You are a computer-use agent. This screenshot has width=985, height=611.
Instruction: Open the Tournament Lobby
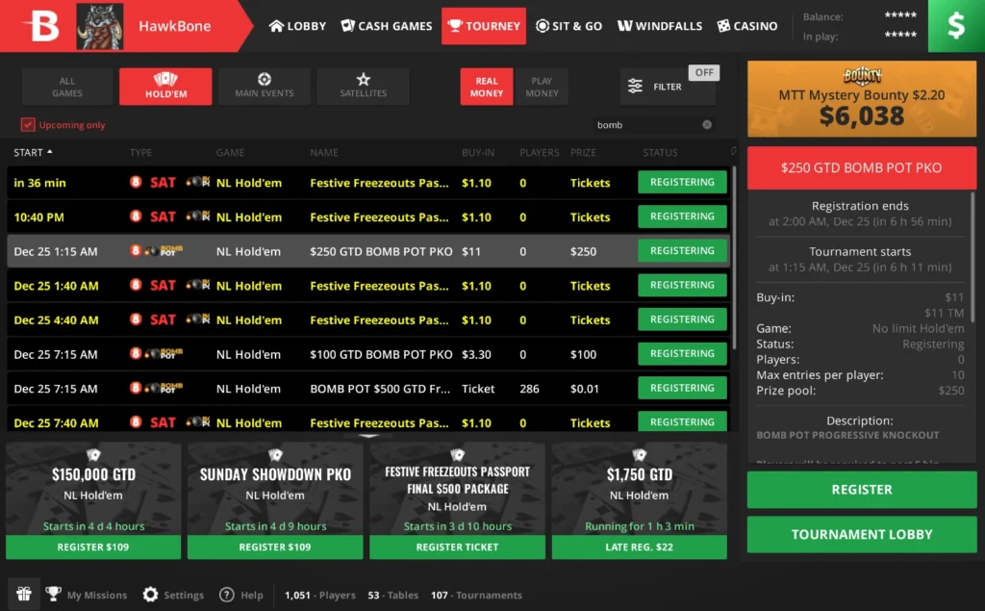(861, 534)
